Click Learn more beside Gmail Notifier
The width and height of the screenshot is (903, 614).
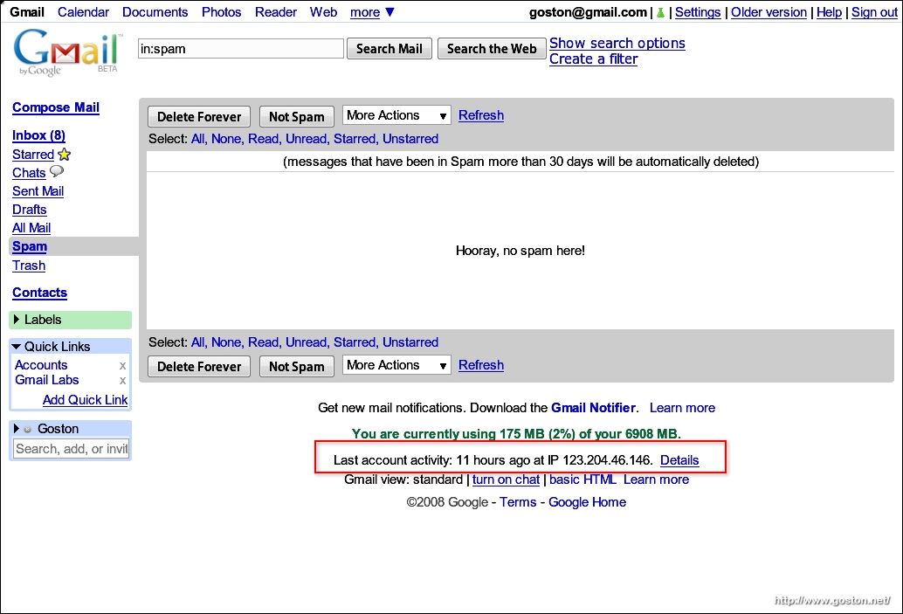[682, 408]
